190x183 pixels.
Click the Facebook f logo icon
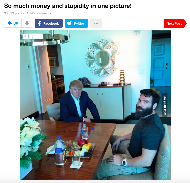(x=39, y=23)
